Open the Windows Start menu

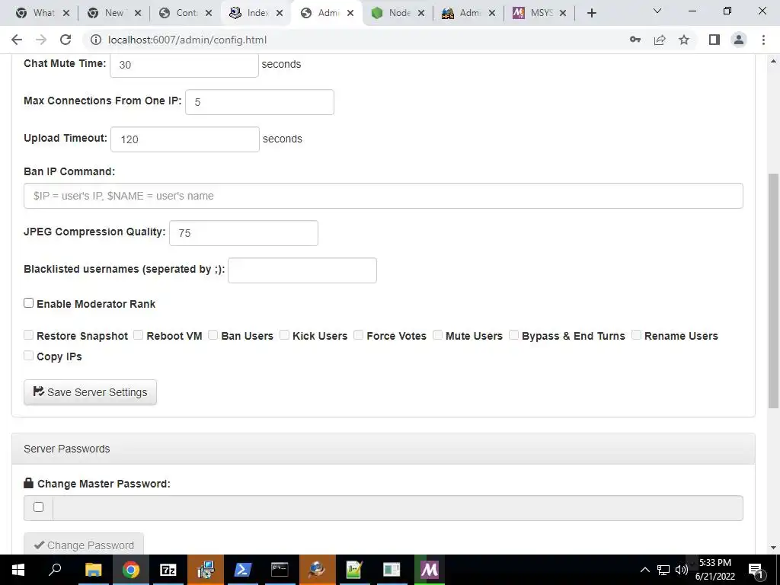[x=18, y=570]
